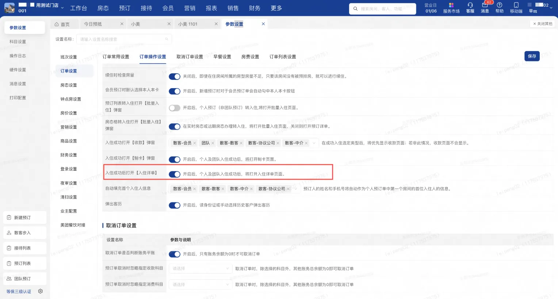Open 预订单取消时忽略指定消费科目 dropdown
558x299 pixels.
click(200, 285)
